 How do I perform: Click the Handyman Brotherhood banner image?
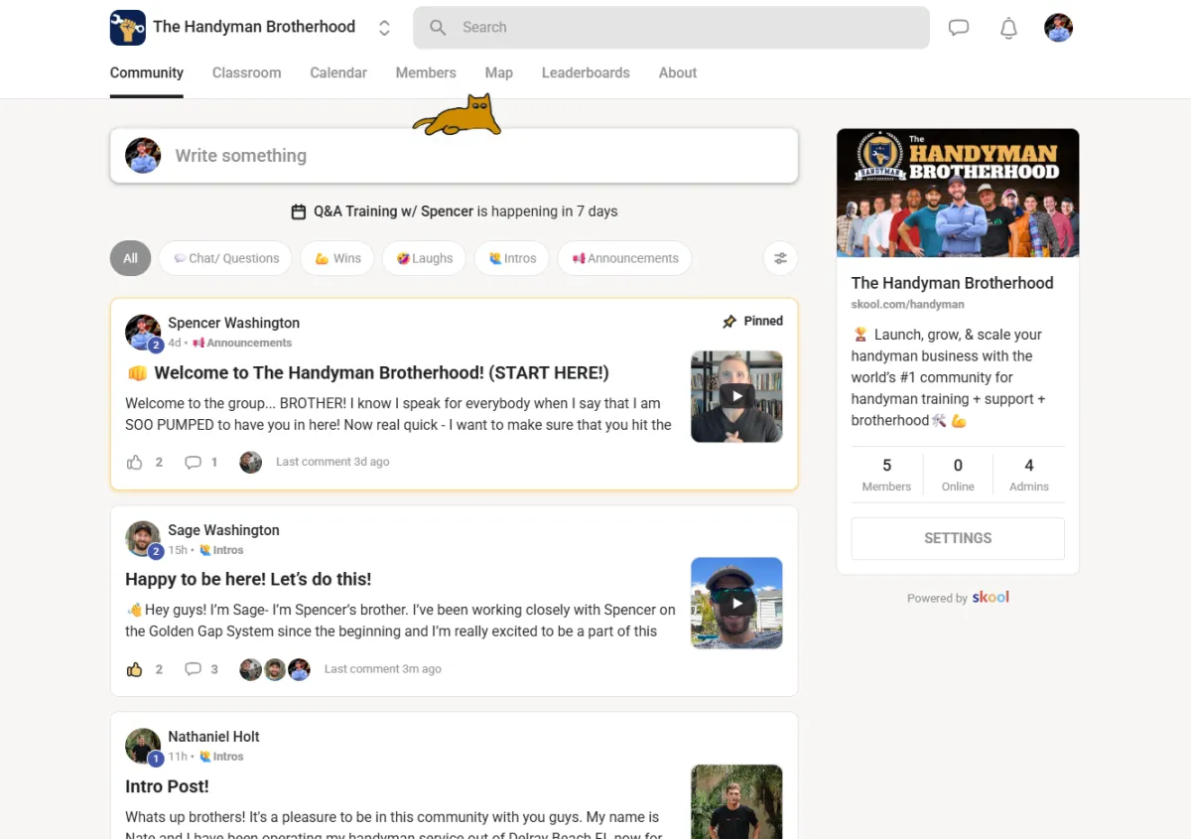(x=958, y=193)
